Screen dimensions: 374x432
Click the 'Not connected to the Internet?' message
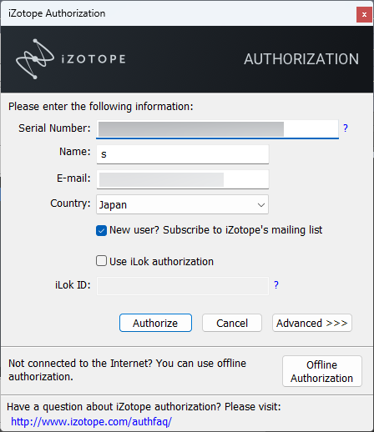coord(127,370)
